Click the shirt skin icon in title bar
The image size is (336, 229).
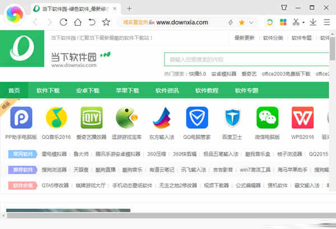pos(284,8)
